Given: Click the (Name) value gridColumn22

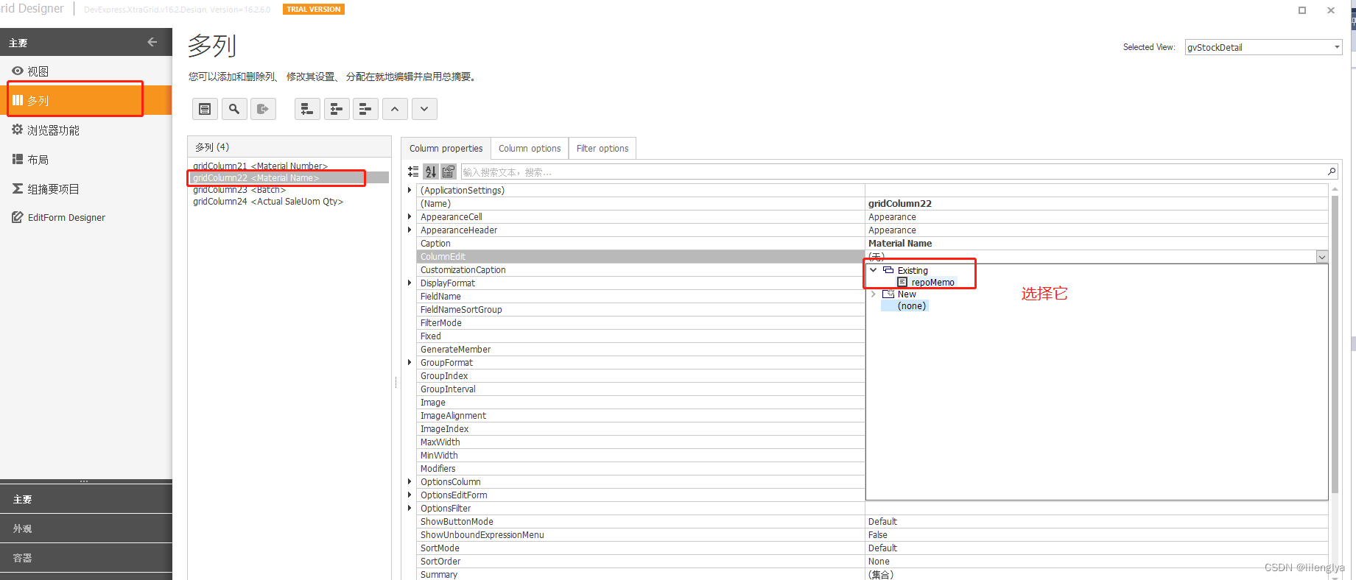Looking at the screenshot, I should [900, 204].
